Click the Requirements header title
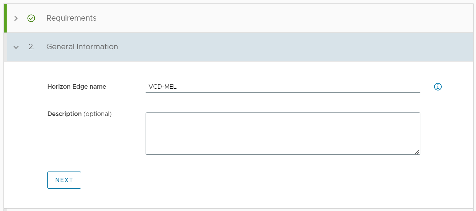Viewport: 476px width, 211px height. (71, 18)
